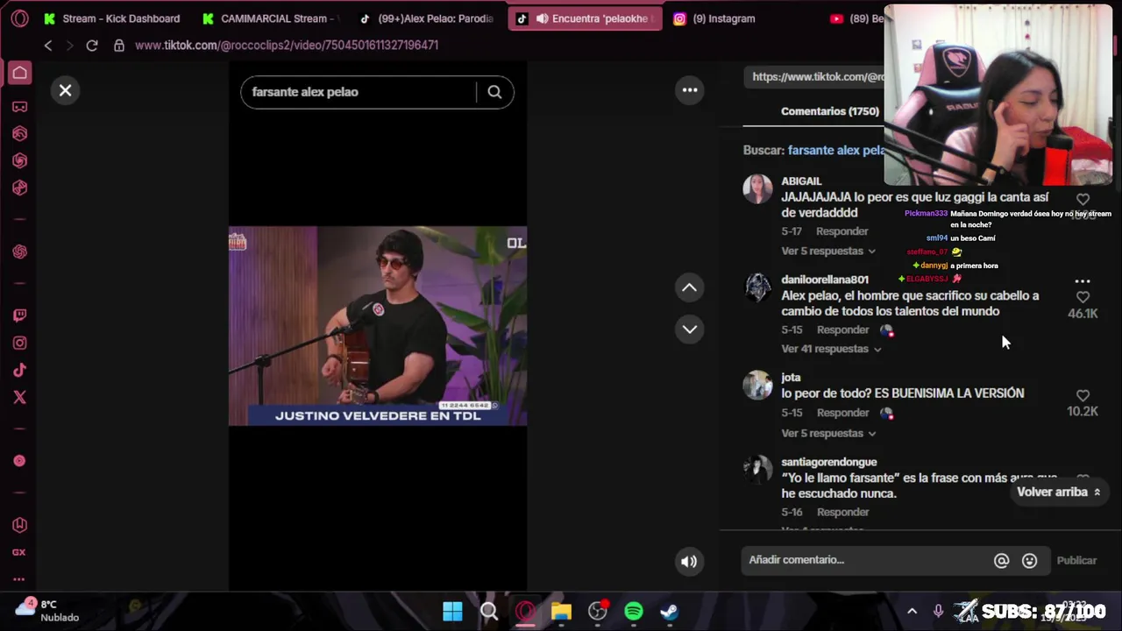Open the three-dot options menu above the video
This screenshot has height=631, width=1122.
click(x=690, y=89)
